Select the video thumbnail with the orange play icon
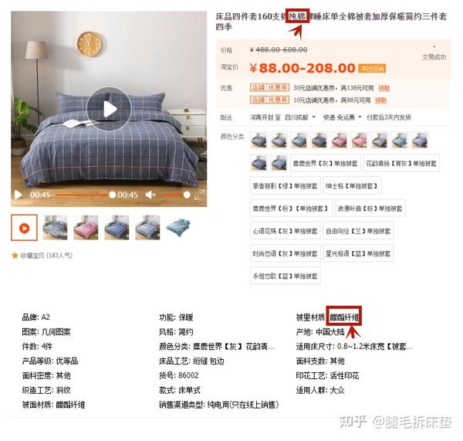This screenshot has width=463, height=441. click(x=24, y=228)
